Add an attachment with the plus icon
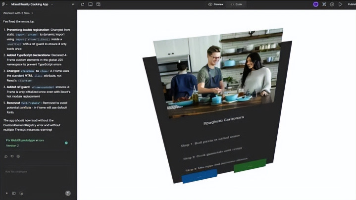Viewport: 356px width, 200px height. [7, 193]
